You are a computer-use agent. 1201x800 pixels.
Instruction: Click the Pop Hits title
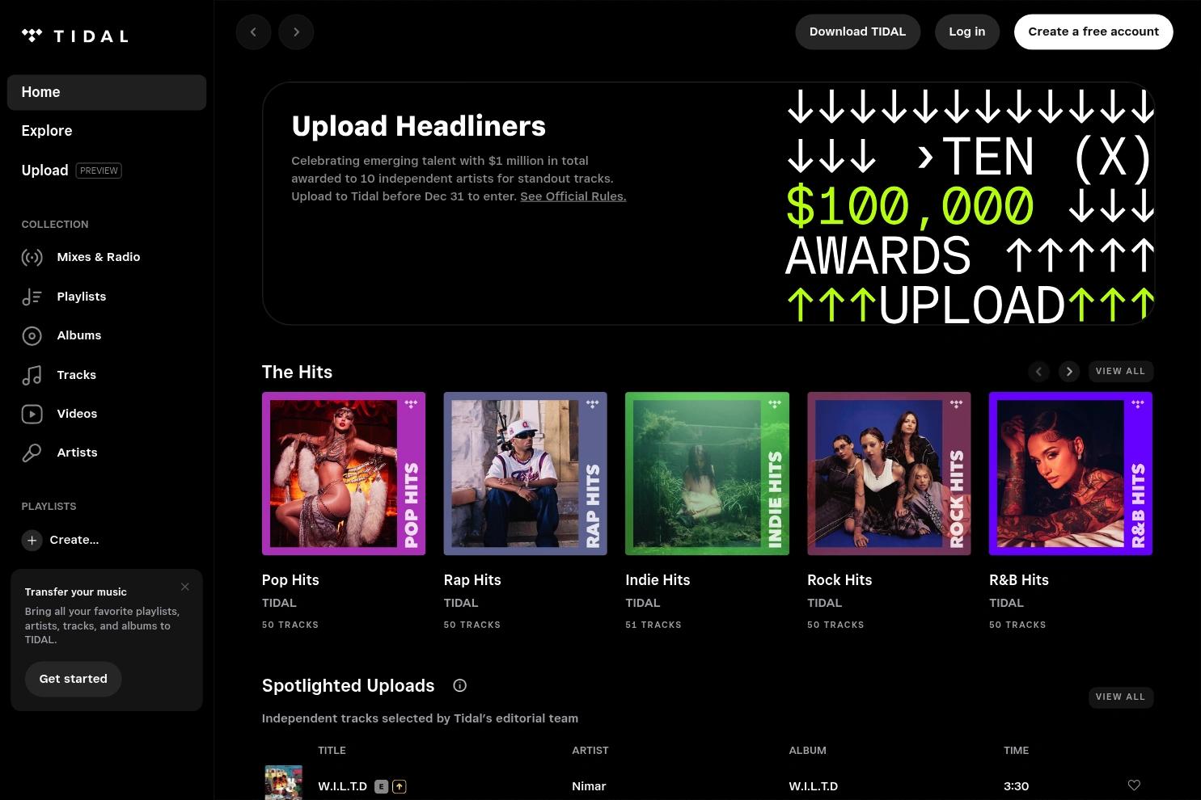coord(290,580)
